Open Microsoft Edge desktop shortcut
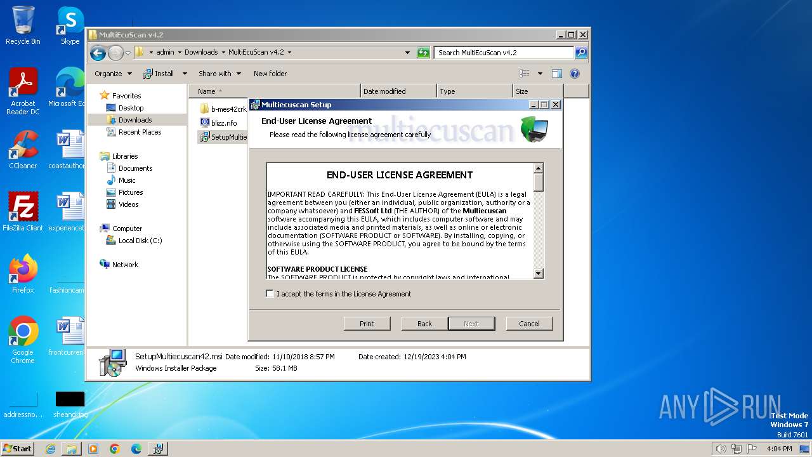812x457 pixels. (69, 88)
